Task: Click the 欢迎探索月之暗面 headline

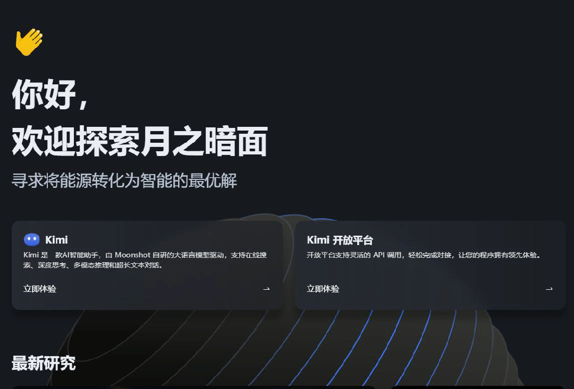Action: [x=139, y=141]
